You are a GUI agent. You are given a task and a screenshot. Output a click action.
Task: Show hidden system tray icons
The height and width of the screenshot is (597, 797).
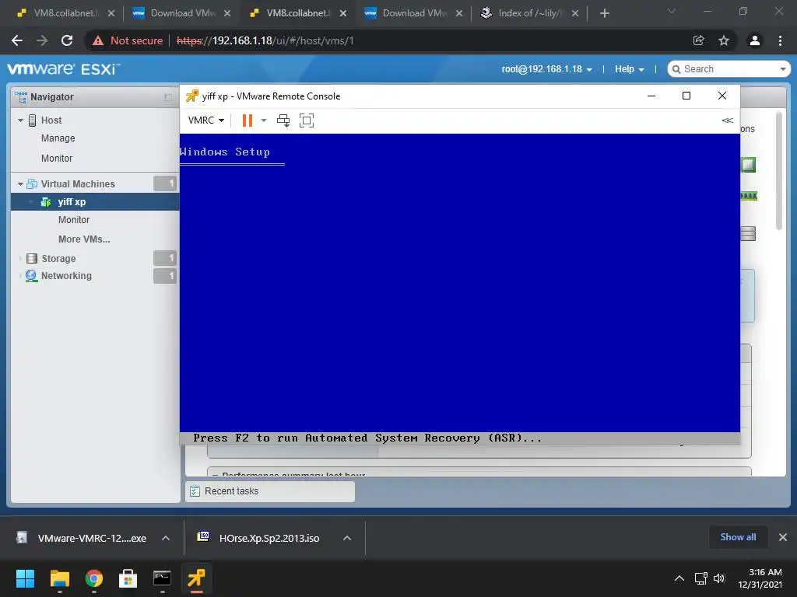(x=679, y=578)
